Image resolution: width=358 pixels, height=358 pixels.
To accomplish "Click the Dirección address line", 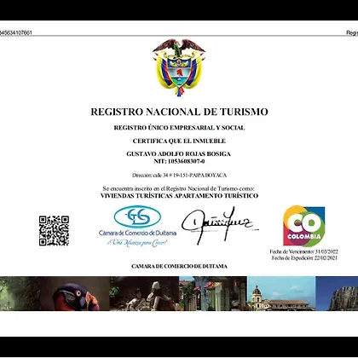I will tap(179, 176).
